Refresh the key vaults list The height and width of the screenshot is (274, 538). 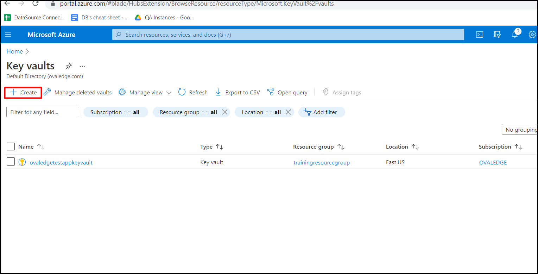(x=193, y=93)
